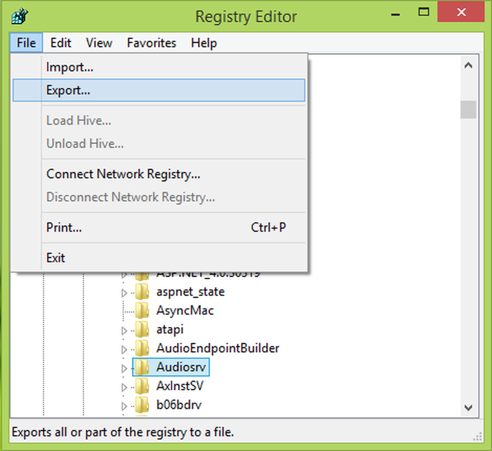The height and width of the screenshot is (451, 492).
Task: Select Print... in the File menu
Action: [64, 227]
